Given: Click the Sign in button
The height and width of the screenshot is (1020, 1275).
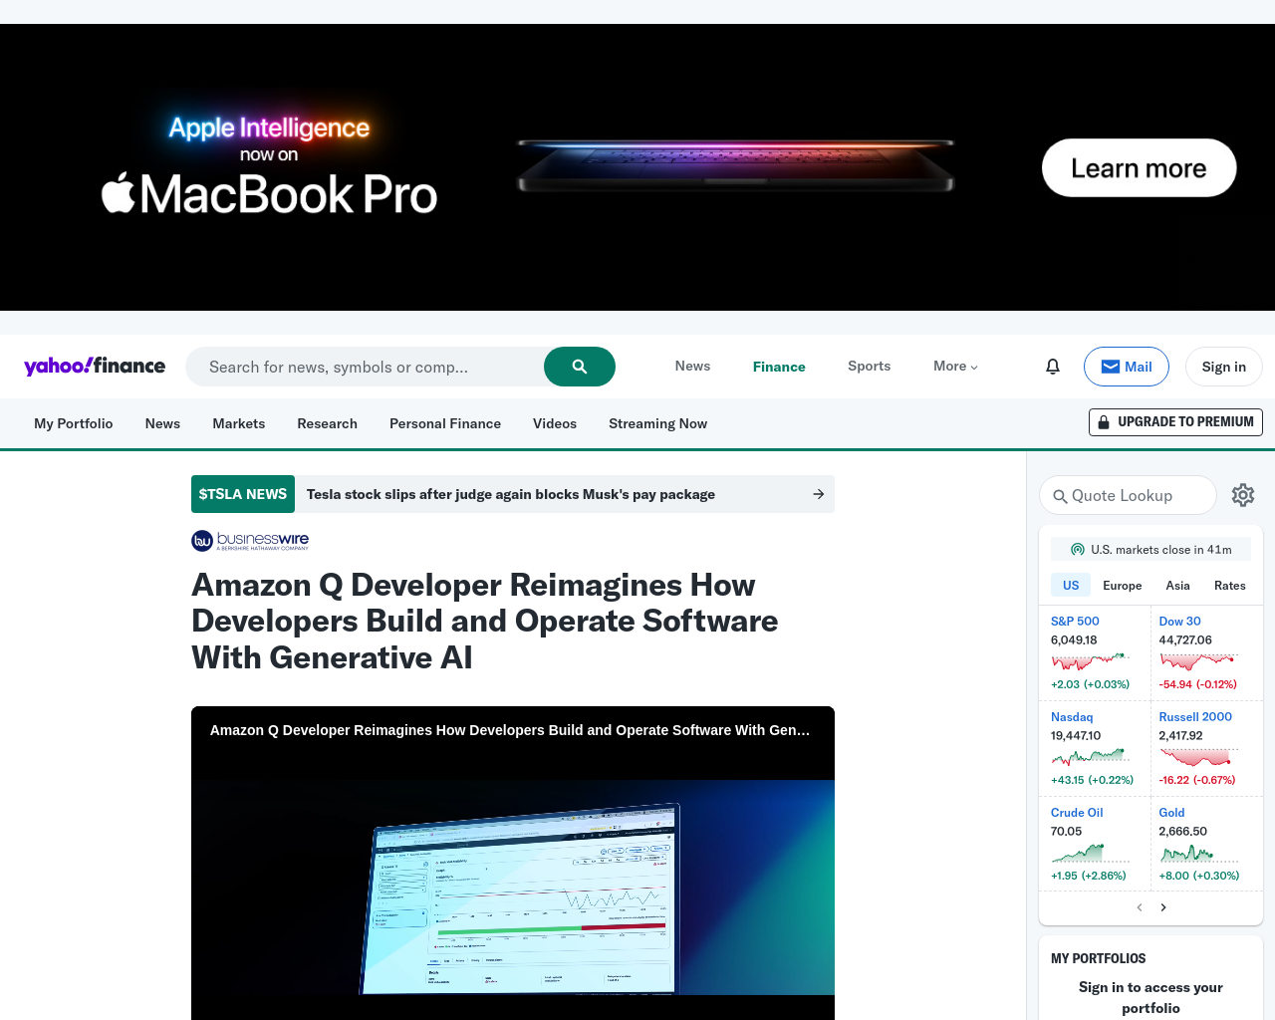Looking at the screenshot, I should click(x=1224, y=367).
